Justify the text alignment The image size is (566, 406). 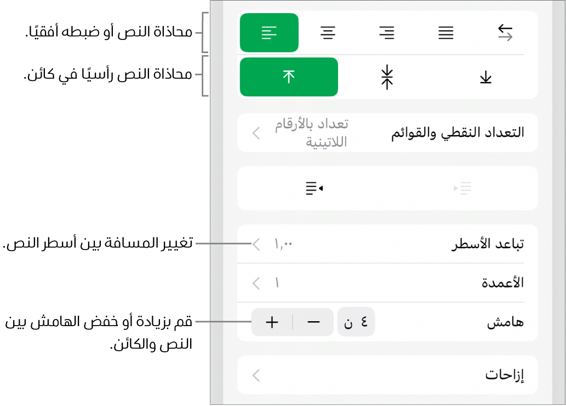445,33
